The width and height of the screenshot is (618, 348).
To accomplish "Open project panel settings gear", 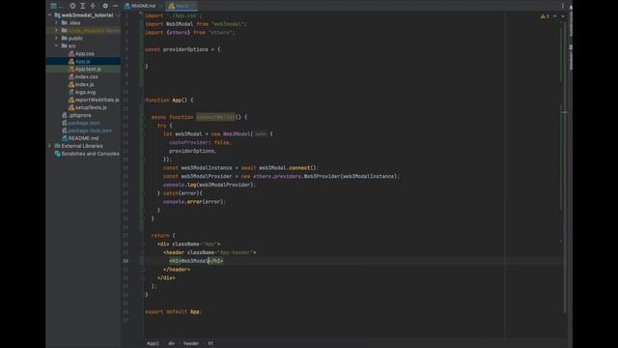I will [x=105, y=6].
